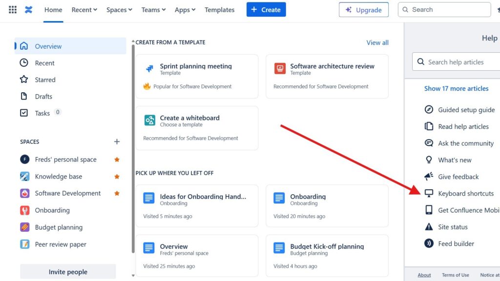
Task: Expand the Spaces dropdown
Action: 119,9
